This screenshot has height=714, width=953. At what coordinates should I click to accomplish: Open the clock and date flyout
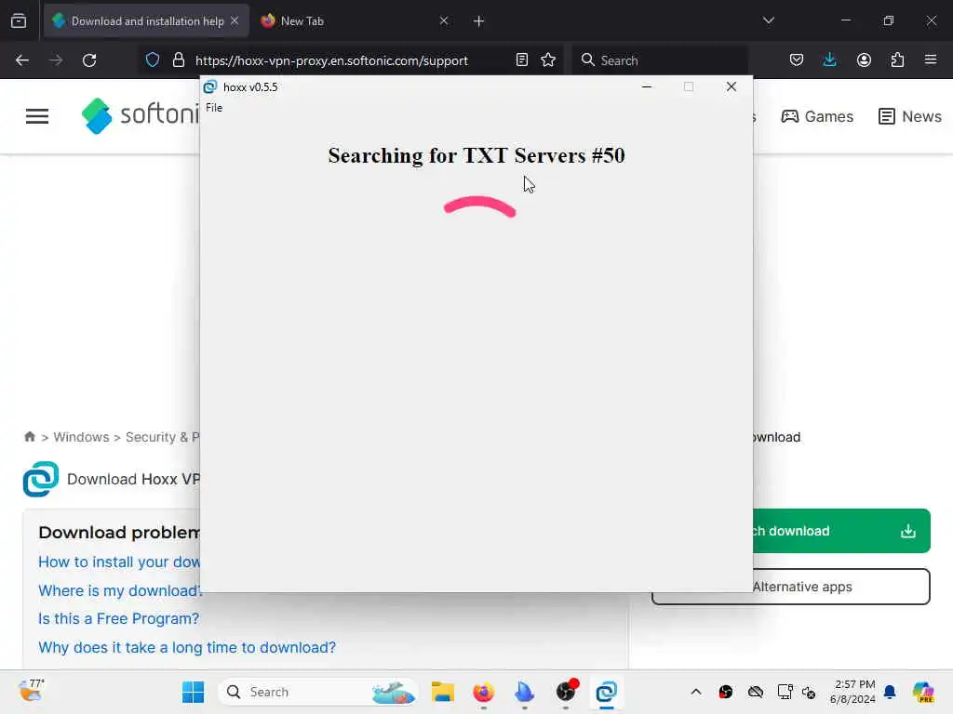point(852,692)
